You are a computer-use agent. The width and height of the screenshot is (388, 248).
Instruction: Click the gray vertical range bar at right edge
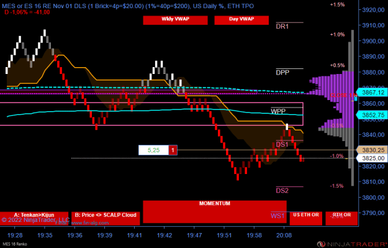point(353,108)
